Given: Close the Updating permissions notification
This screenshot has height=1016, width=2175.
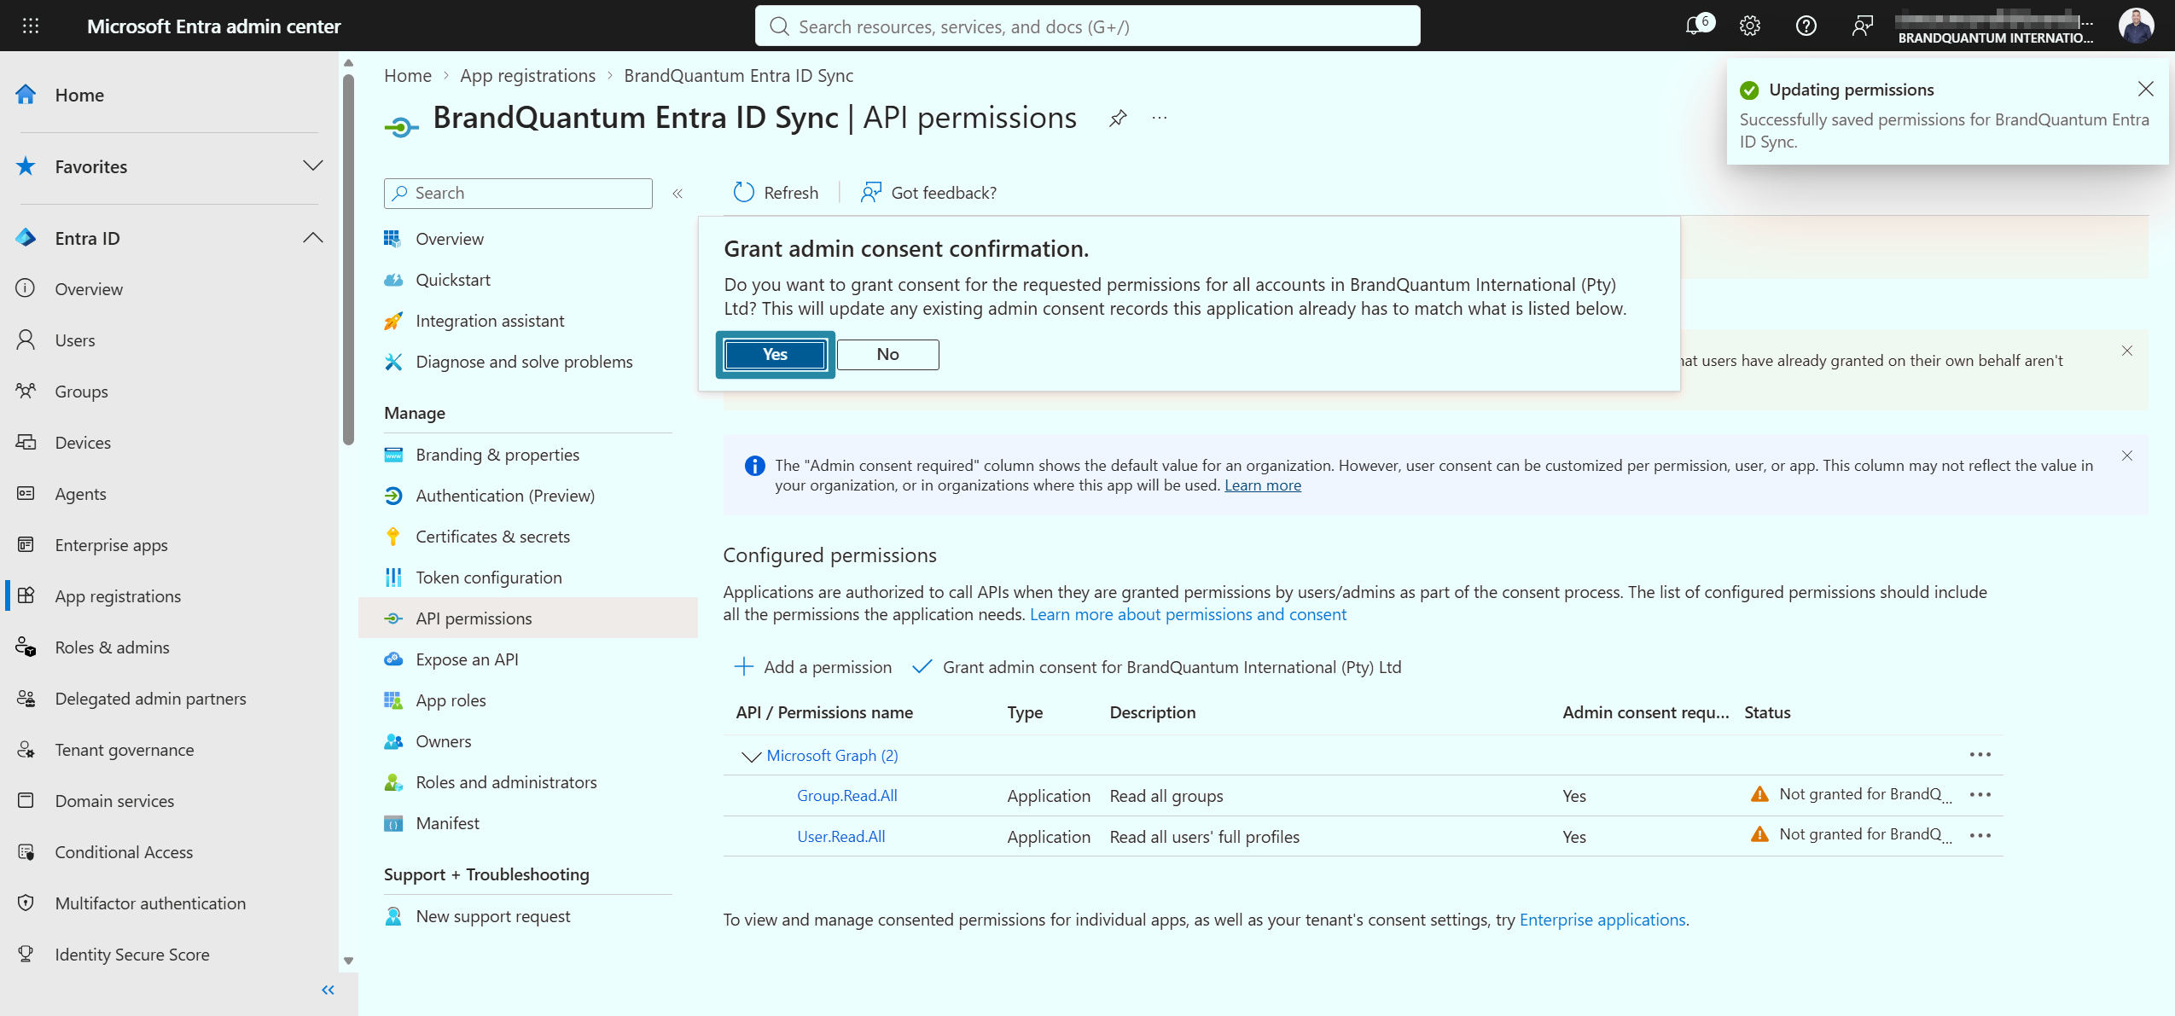Looking at the screenshot, I should coord(2146,89).
